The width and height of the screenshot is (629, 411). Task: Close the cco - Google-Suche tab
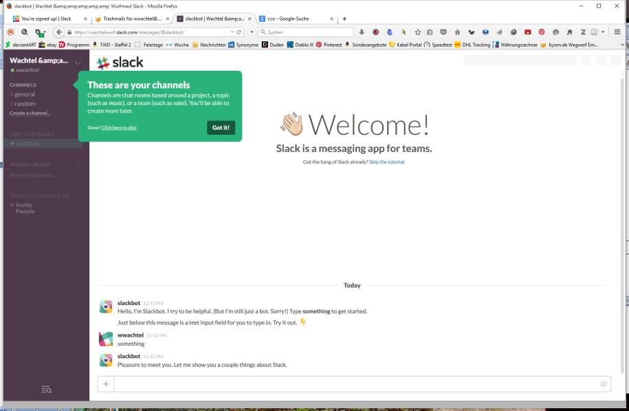(x=331, y=19)
